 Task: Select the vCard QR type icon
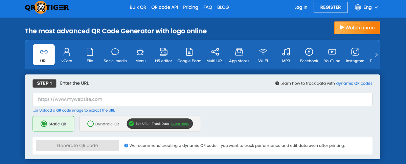pyautogui.click(x=67, y=52)
